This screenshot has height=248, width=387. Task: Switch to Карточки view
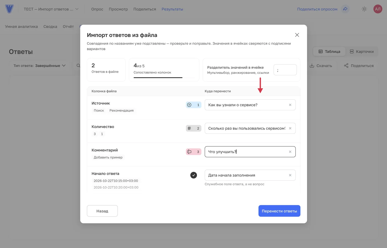[362, 52]
